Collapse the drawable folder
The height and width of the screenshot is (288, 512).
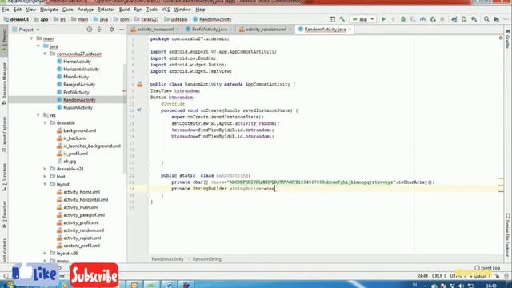tap(45, 123)
